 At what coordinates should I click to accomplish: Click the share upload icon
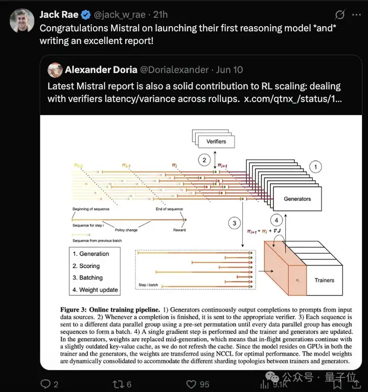[356, 384]
